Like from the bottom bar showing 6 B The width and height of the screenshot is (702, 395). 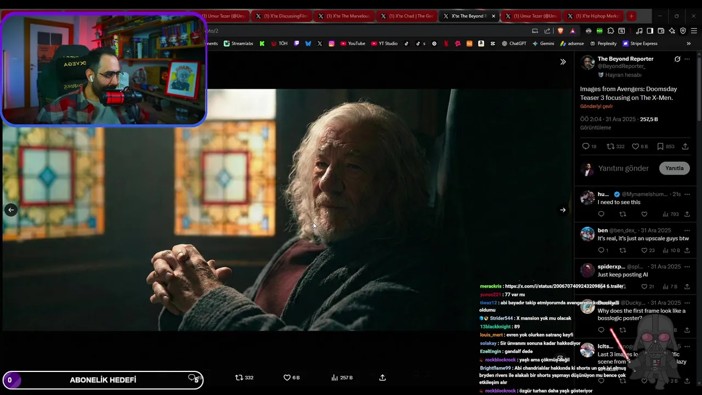click(x=291, y=377)
